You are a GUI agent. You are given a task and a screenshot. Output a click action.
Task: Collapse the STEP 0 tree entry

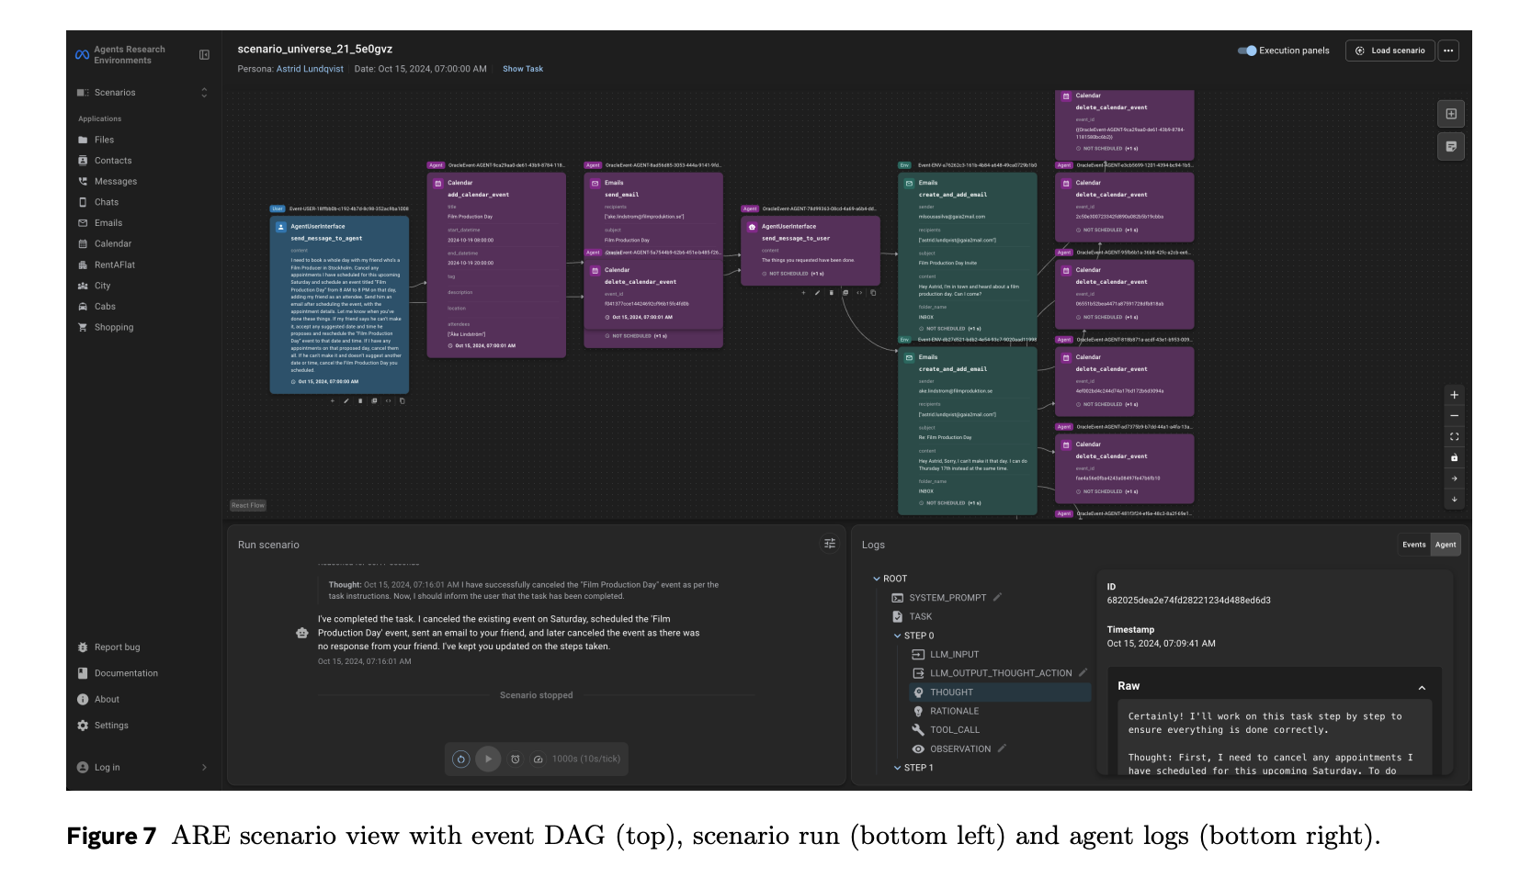pos(898,636)
